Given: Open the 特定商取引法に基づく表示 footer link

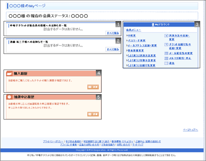Looking at the screenshot, I should (x=96, y=141).
